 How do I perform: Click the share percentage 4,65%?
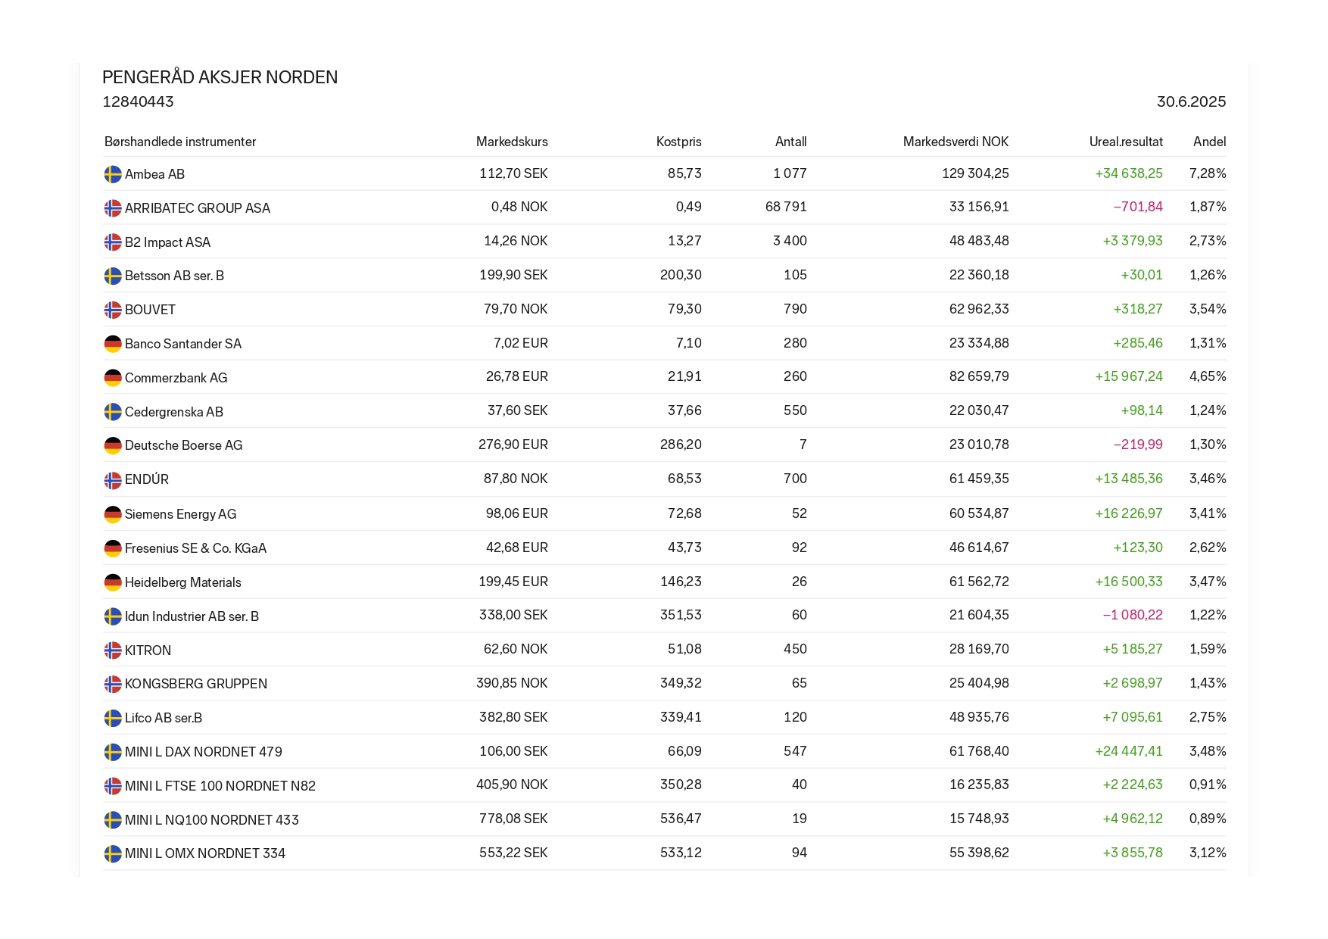(x=1208, y=376)
